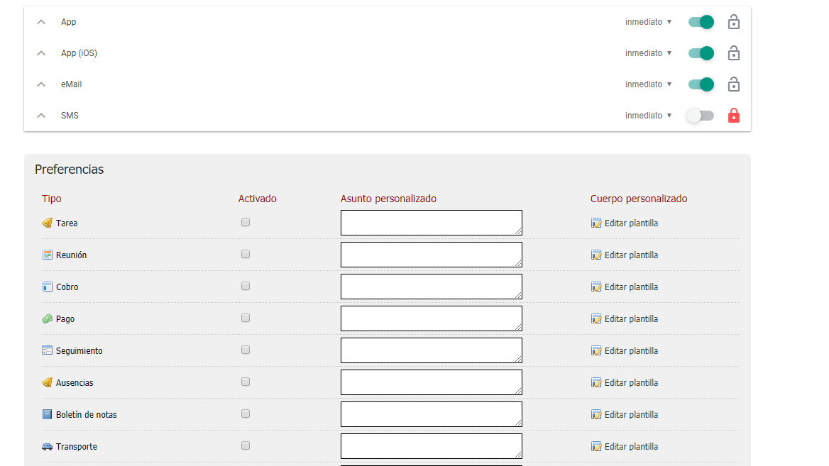Click the Cuerpo personalizado column header

(x=639, y=199)
